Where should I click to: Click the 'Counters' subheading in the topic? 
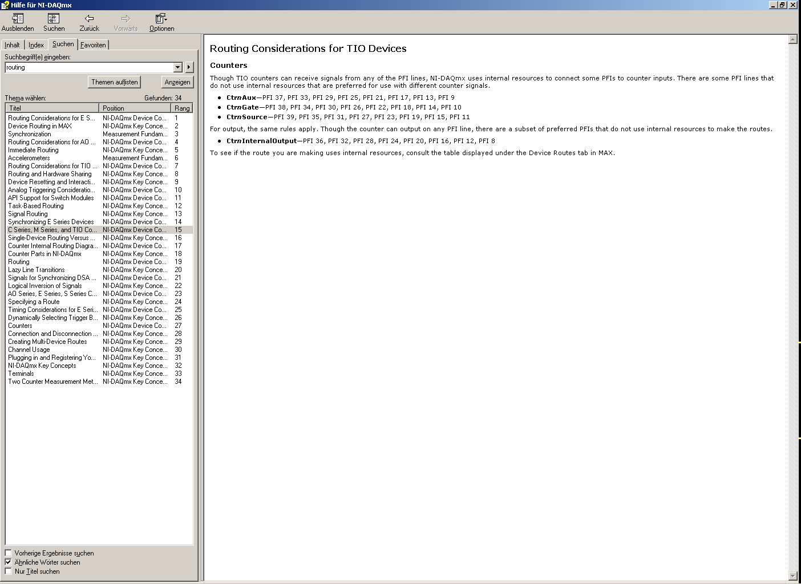[229, 66]
